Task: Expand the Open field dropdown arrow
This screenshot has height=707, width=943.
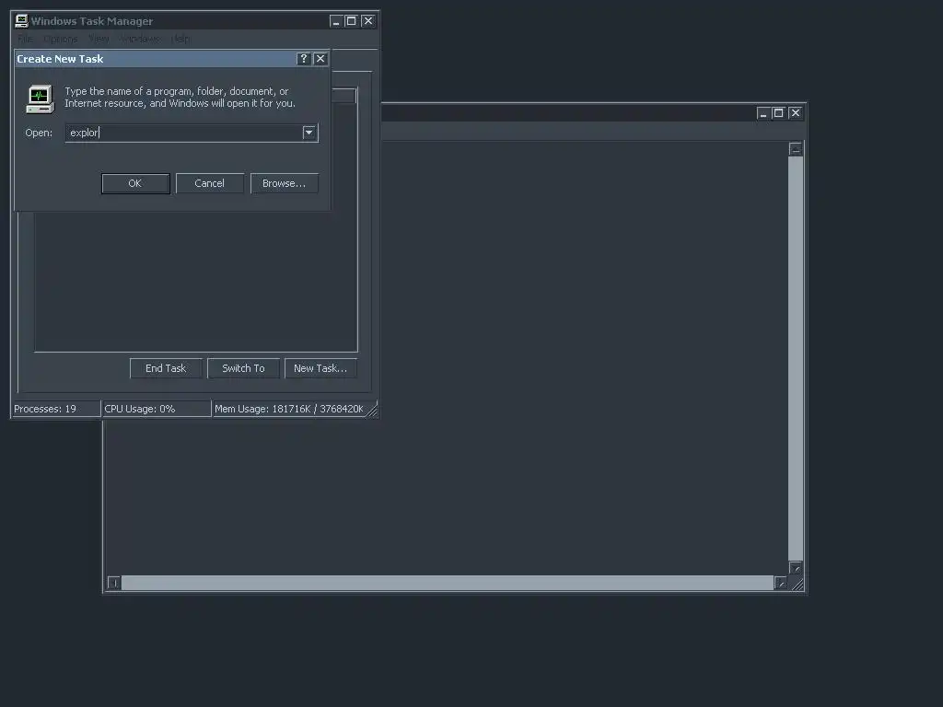Action: (309, 133)
